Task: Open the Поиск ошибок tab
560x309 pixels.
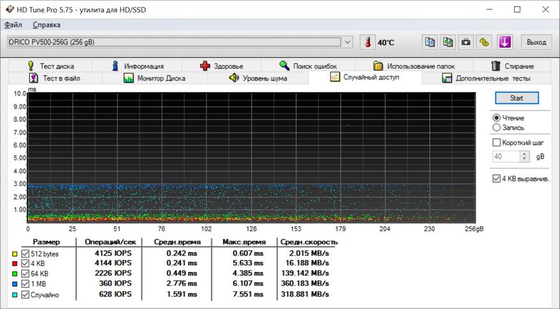Action: click(308, 66)
